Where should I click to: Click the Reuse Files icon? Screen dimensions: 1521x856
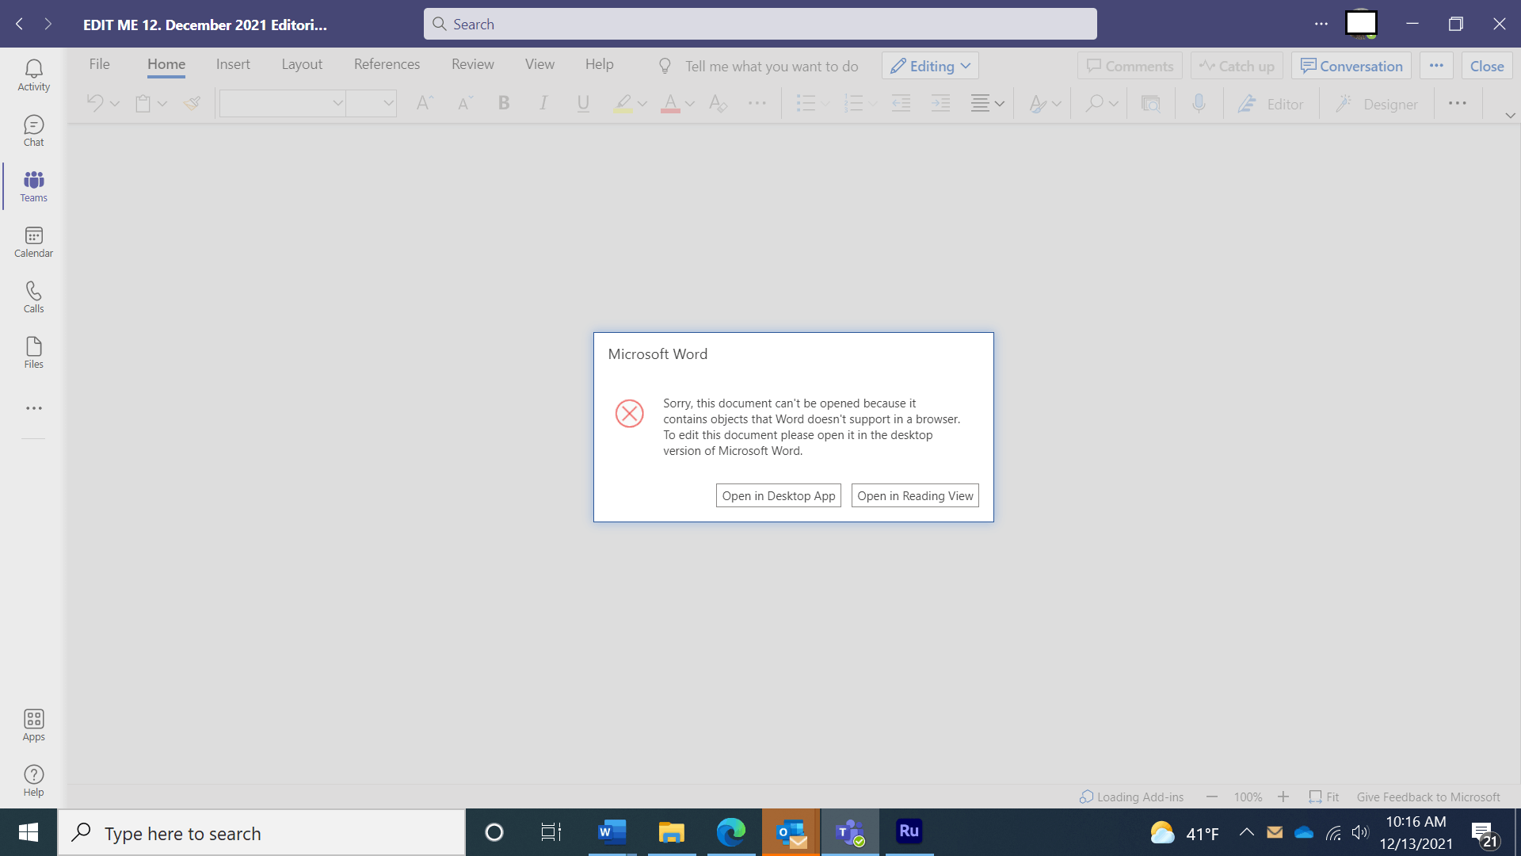click(x=1150, y=103)
